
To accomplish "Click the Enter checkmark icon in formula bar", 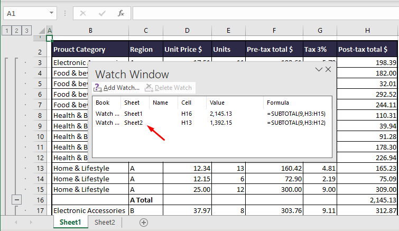I will [x=102, y=13].
